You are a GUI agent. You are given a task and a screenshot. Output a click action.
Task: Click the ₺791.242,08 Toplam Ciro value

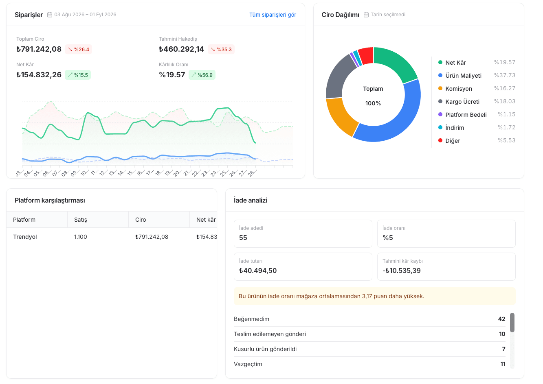point(39,49)
